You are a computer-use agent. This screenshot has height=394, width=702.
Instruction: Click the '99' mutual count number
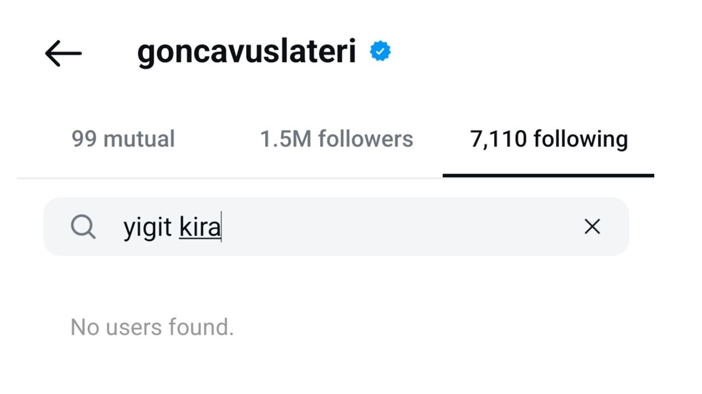(x=84, y=140)
